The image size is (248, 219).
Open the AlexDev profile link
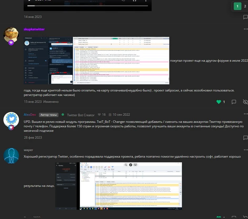coord(30,115)
